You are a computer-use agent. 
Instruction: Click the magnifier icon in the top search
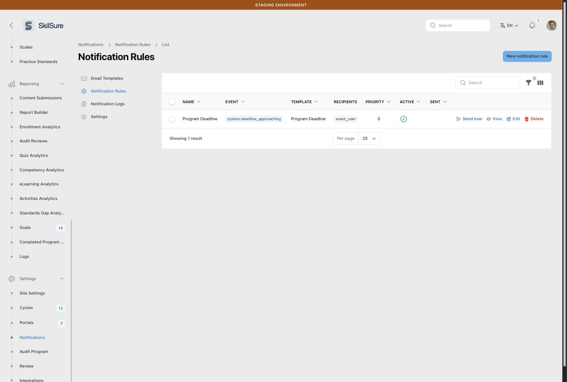pos(433,26)
